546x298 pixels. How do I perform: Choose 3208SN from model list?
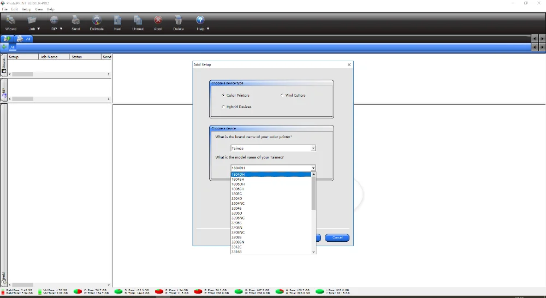coord(271,242)
